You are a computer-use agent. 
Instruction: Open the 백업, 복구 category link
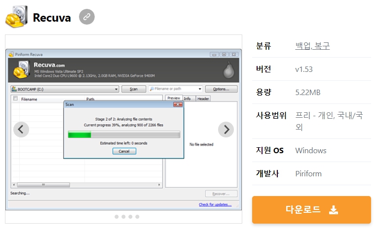(312, 46)
